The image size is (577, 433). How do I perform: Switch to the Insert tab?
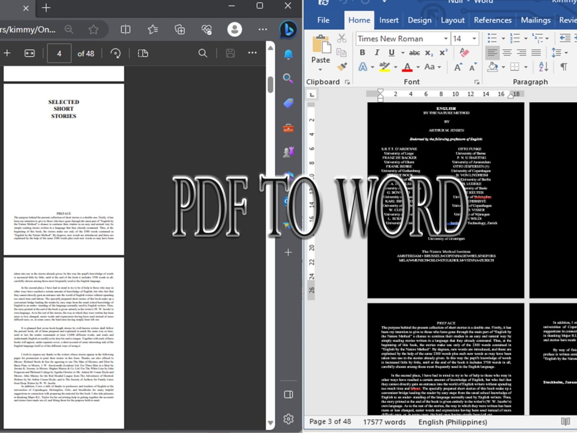[x=388, y=20]
